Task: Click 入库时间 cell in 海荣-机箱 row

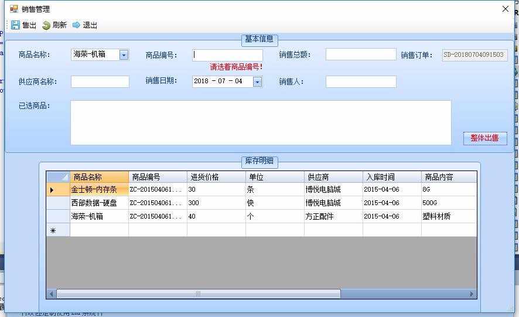Action: pyautogui.click(x=392, y=216)
